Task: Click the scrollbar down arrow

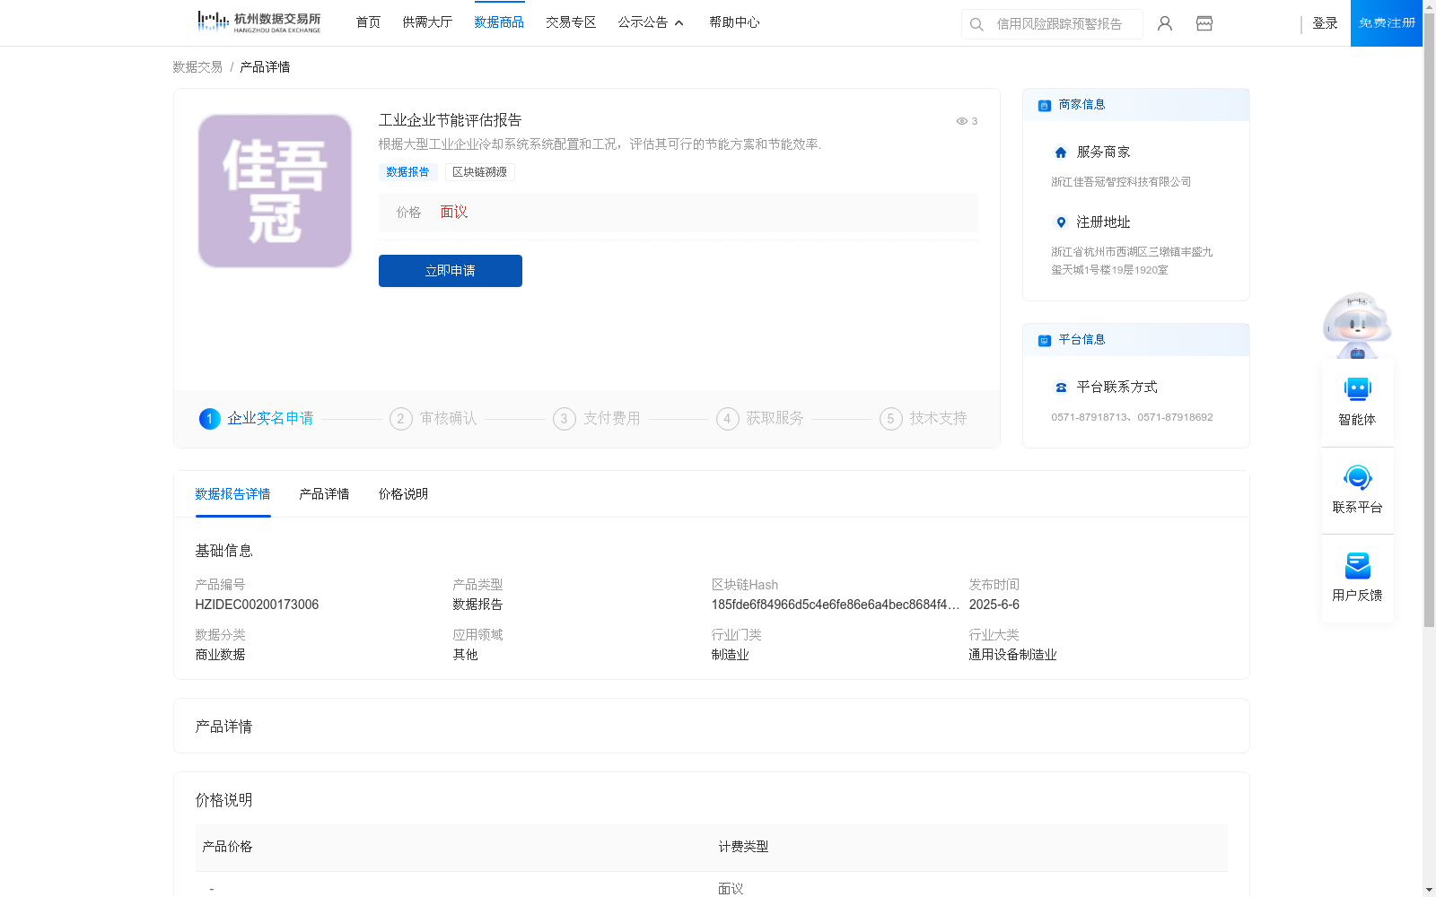Action: pyautogui.click(x=1429, y=890)
